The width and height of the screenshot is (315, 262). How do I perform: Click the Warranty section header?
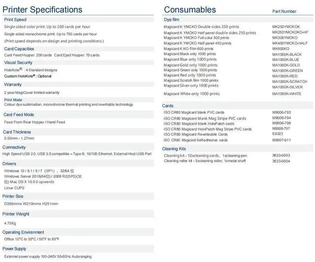pyautogui.click(x=13, y=84)
